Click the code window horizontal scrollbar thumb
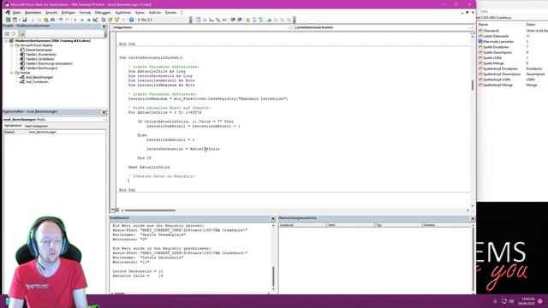Viewport: 548px width, 308px height. pos(151,210)
